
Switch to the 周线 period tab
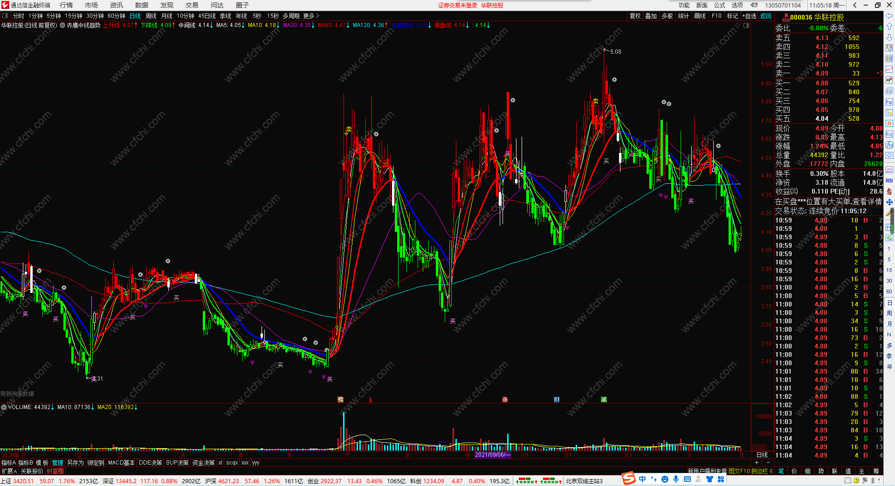point(151,16)
